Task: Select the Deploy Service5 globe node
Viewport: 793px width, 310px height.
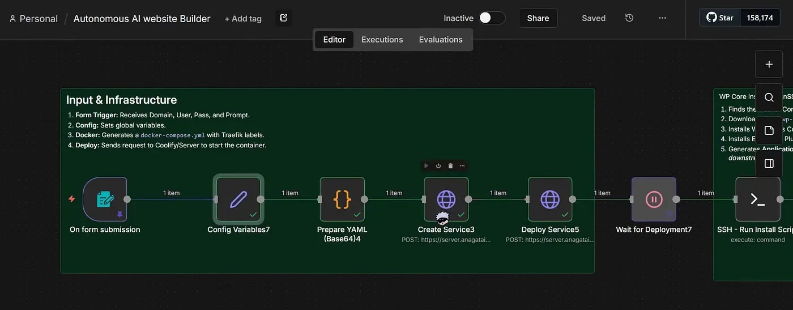Action: pyautogui.click(x=550, y=199)
